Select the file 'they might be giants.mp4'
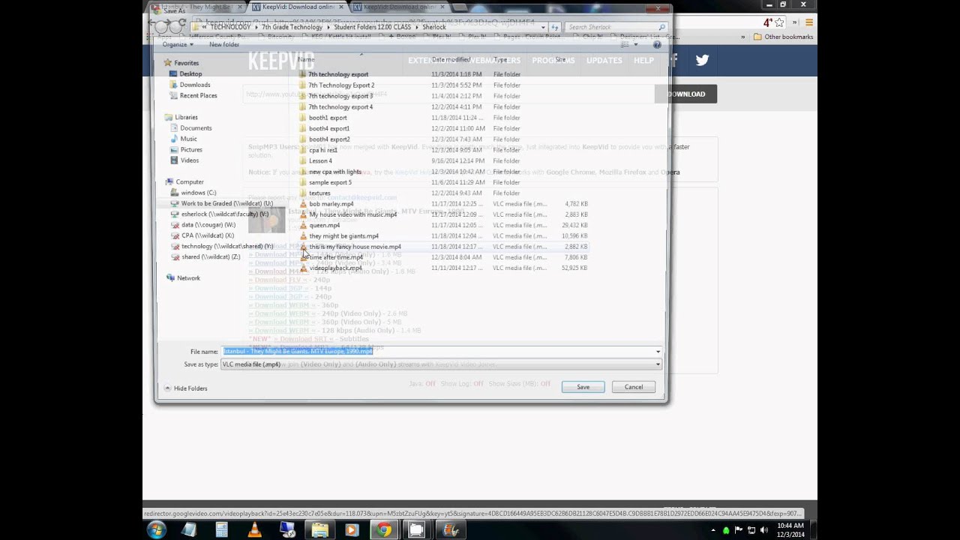 click(343, 236)
